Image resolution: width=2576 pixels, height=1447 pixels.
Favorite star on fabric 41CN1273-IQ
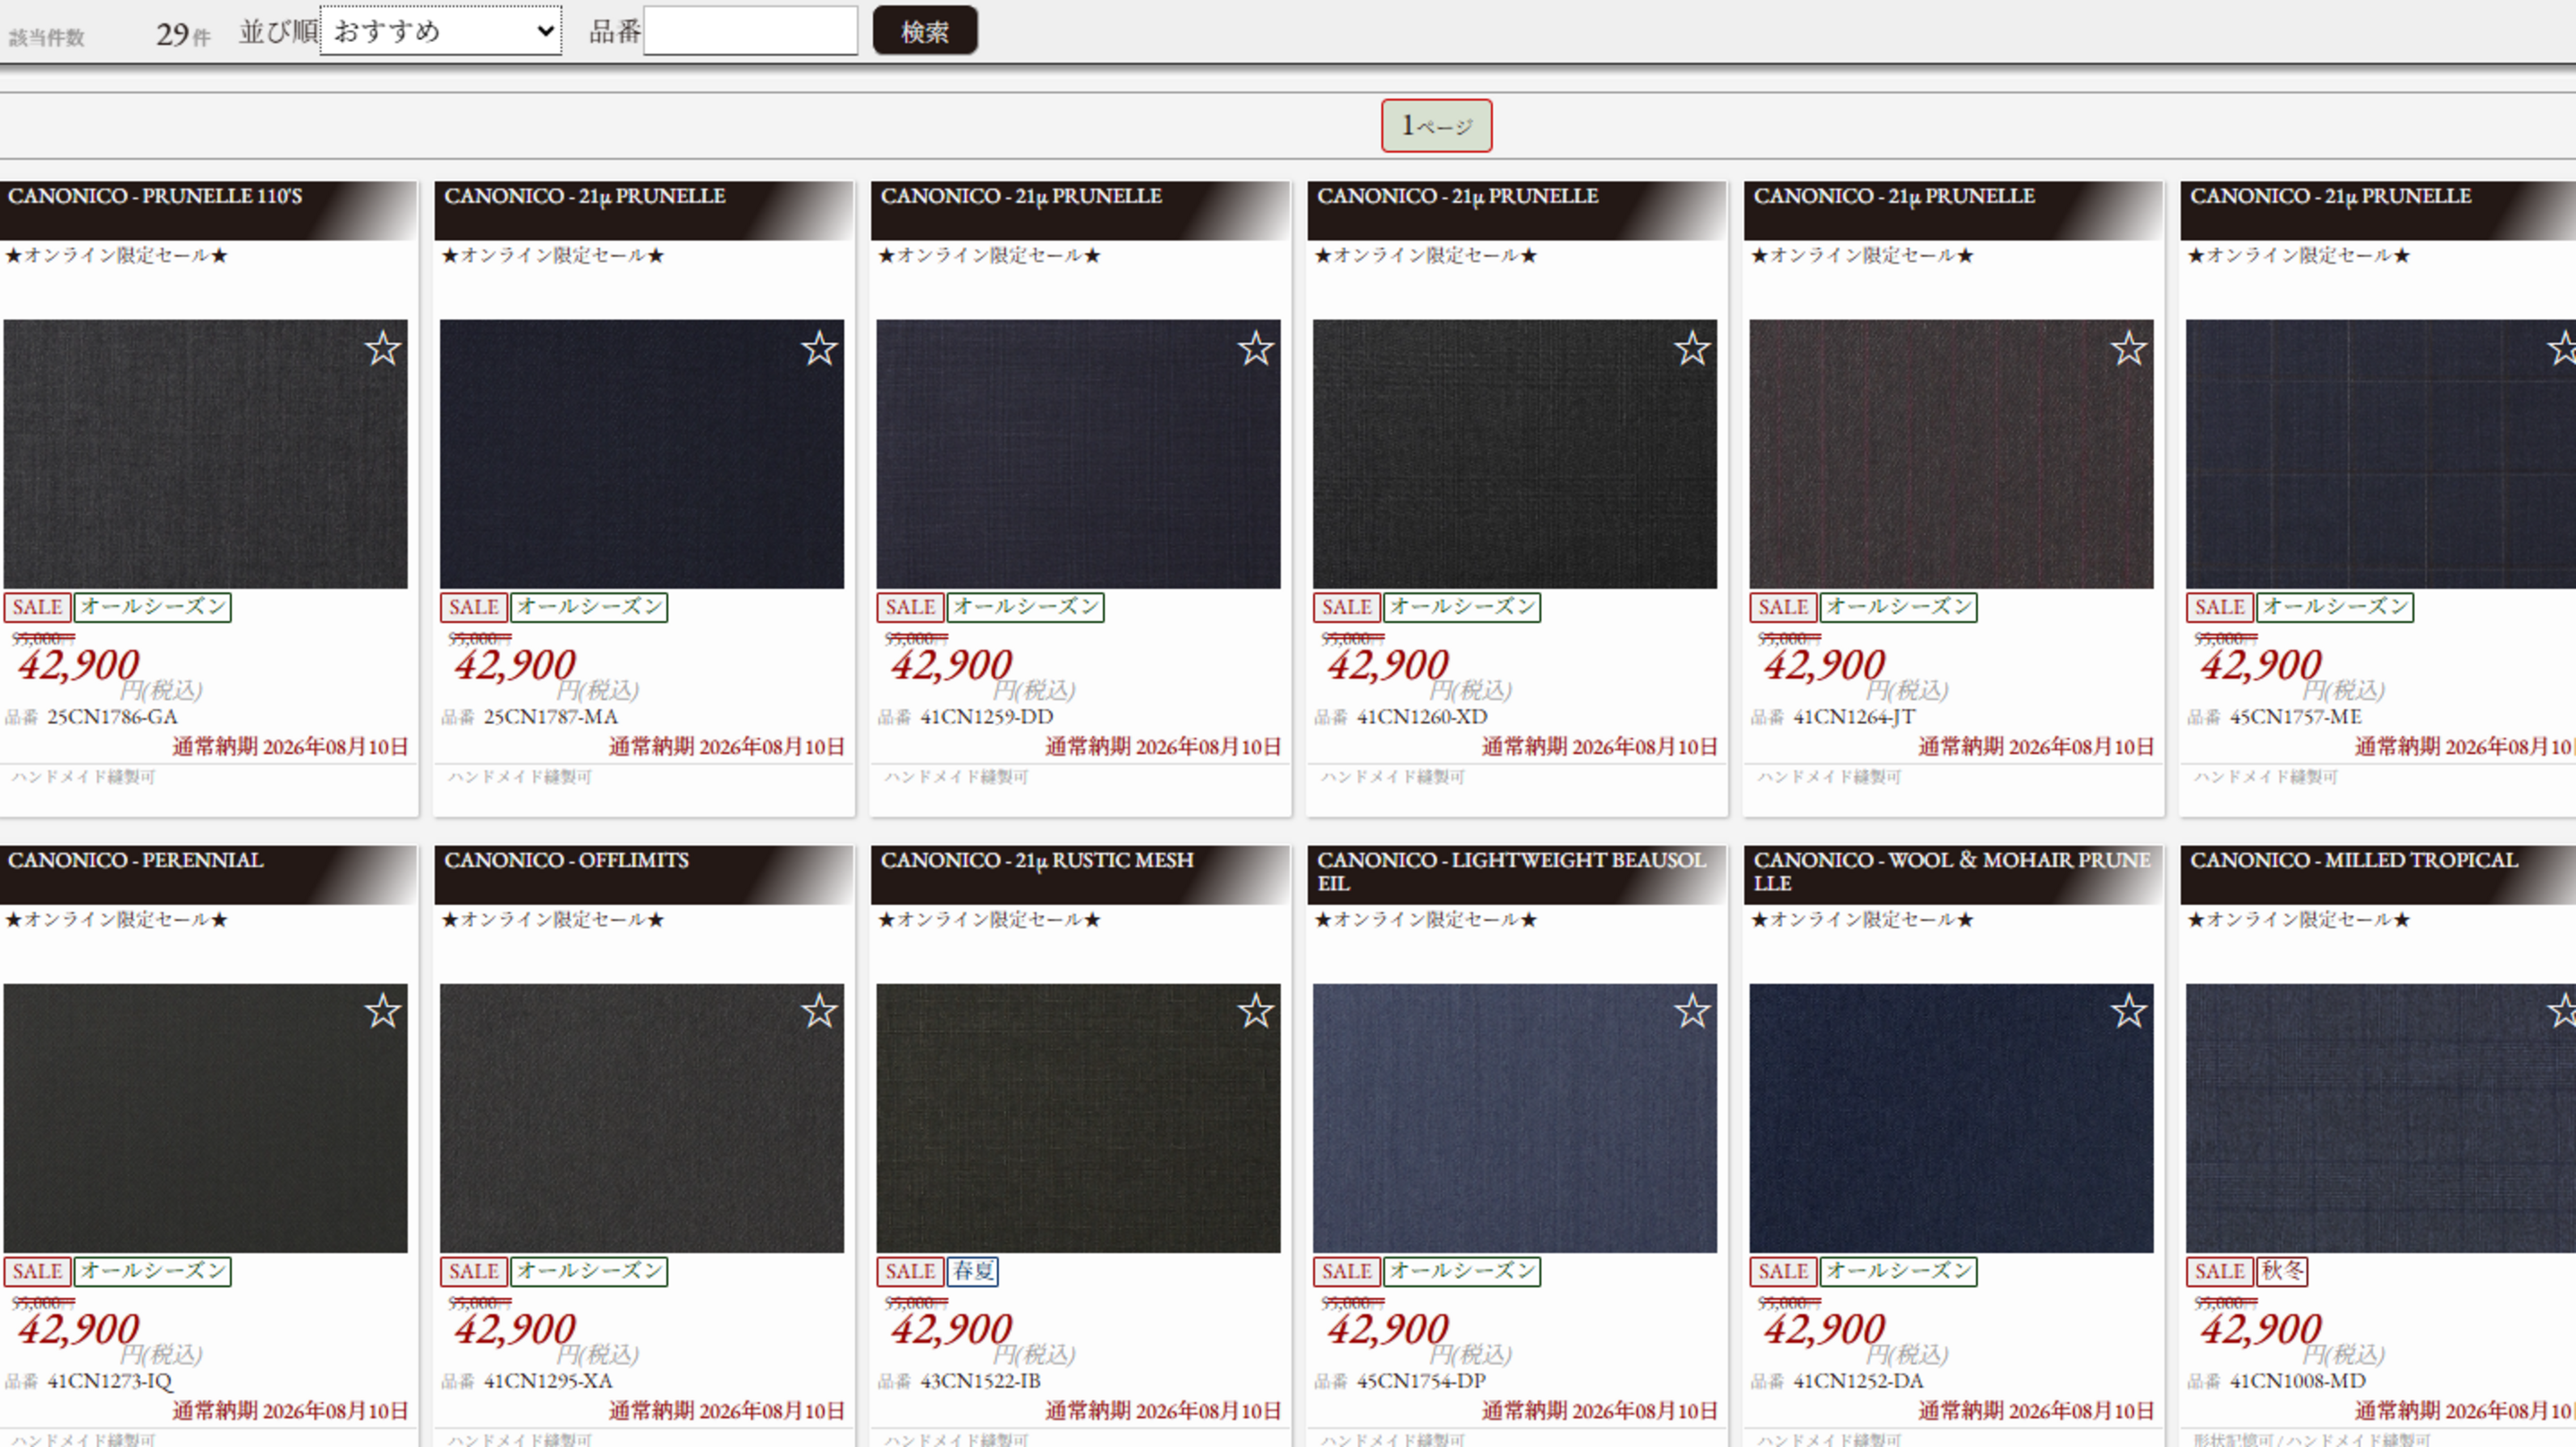tap(382, 1012)
